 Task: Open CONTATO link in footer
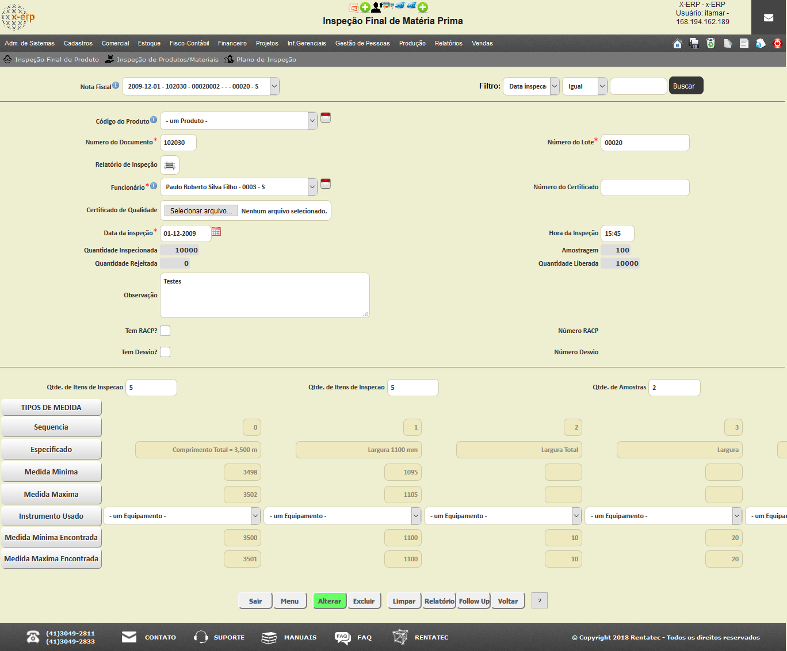(x=161, y=637)
